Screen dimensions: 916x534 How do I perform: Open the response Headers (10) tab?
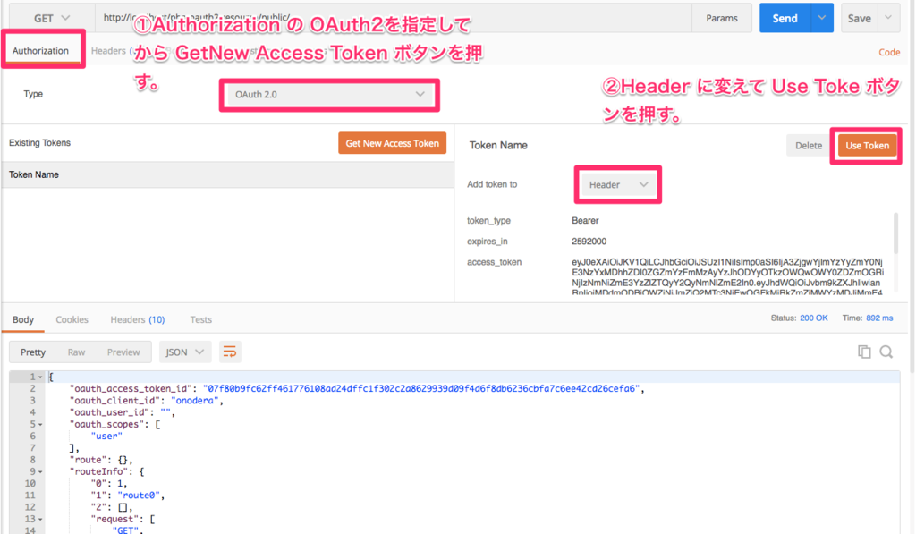point(137,319)
